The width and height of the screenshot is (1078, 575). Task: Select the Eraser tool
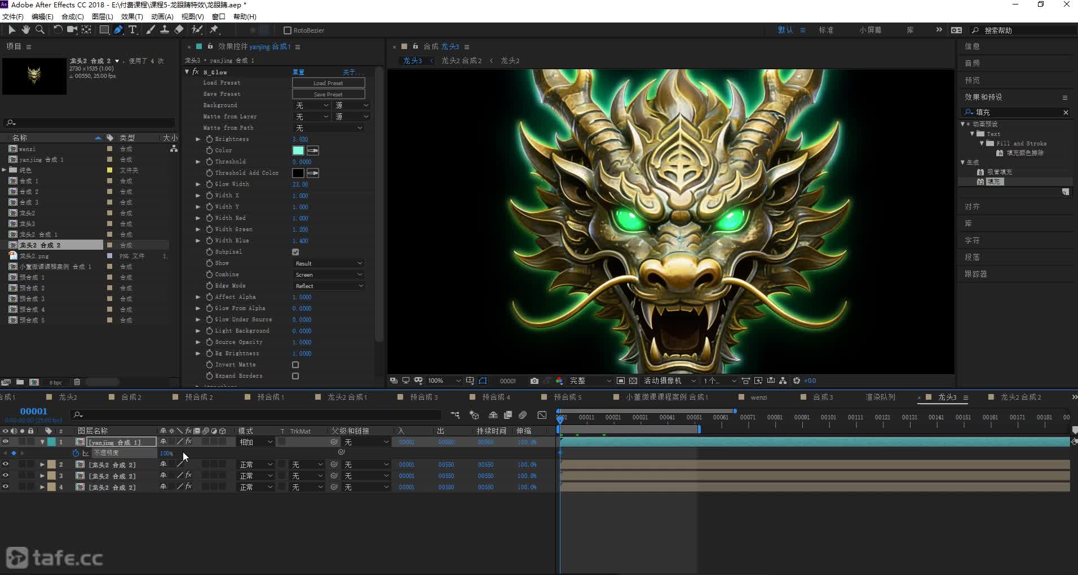(x=179, y=30)
